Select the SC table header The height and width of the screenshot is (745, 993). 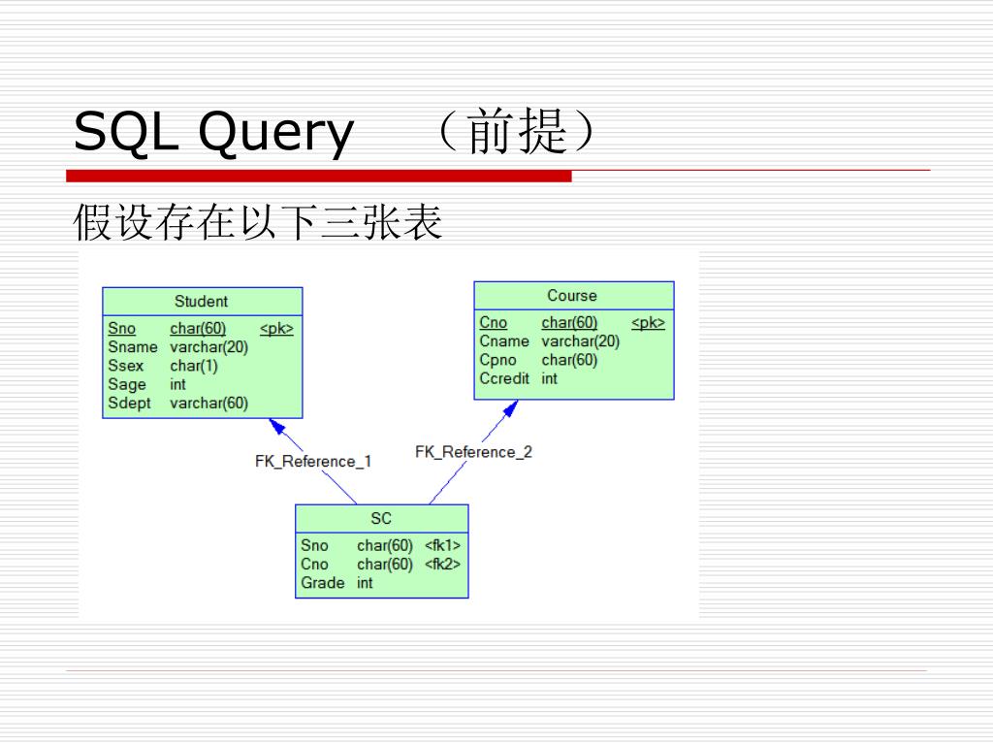[x=382, y=518]
